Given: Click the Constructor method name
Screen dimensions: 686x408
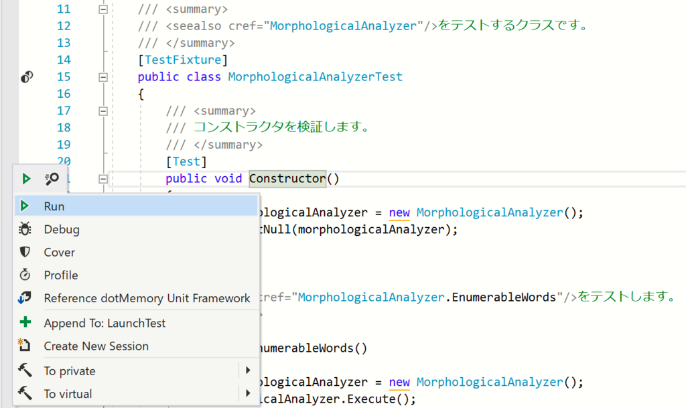Looking at the screenshot, I should (x=287, y=178).
